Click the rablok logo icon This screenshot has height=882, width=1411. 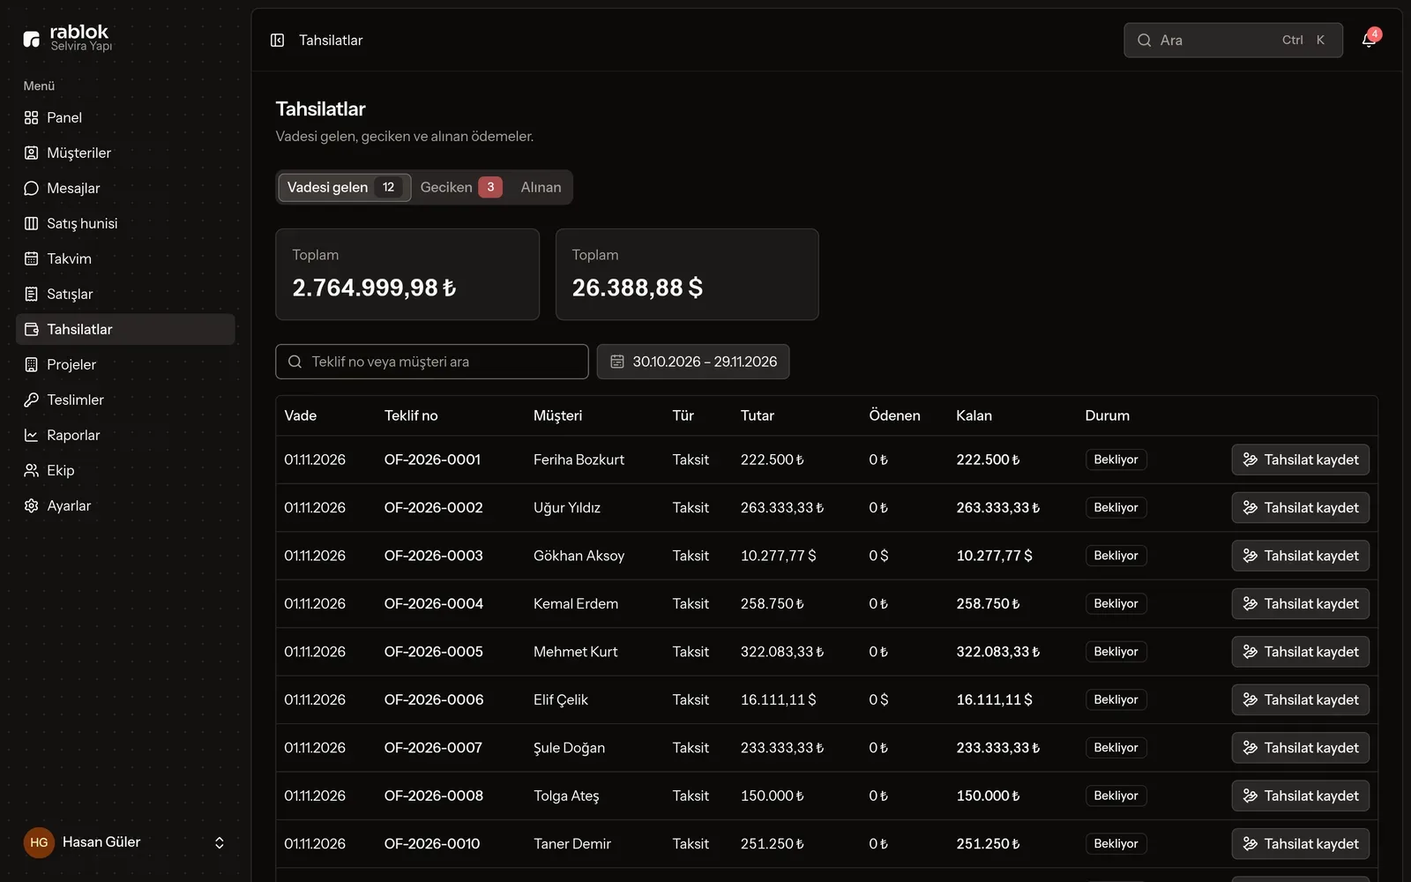(x=32, y=39)
